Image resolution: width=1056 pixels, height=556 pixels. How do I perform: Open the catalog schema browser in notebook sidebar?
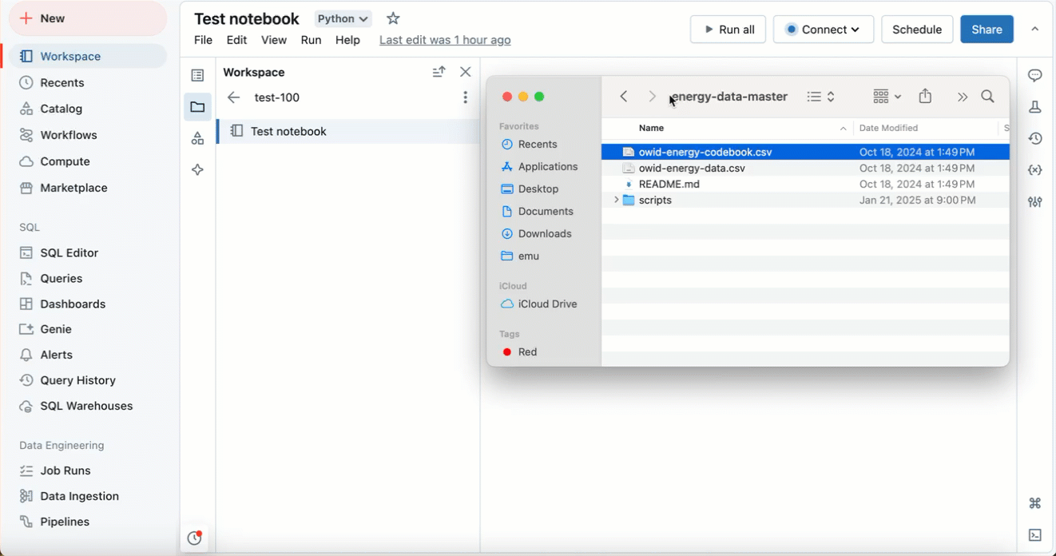[197, 137]
